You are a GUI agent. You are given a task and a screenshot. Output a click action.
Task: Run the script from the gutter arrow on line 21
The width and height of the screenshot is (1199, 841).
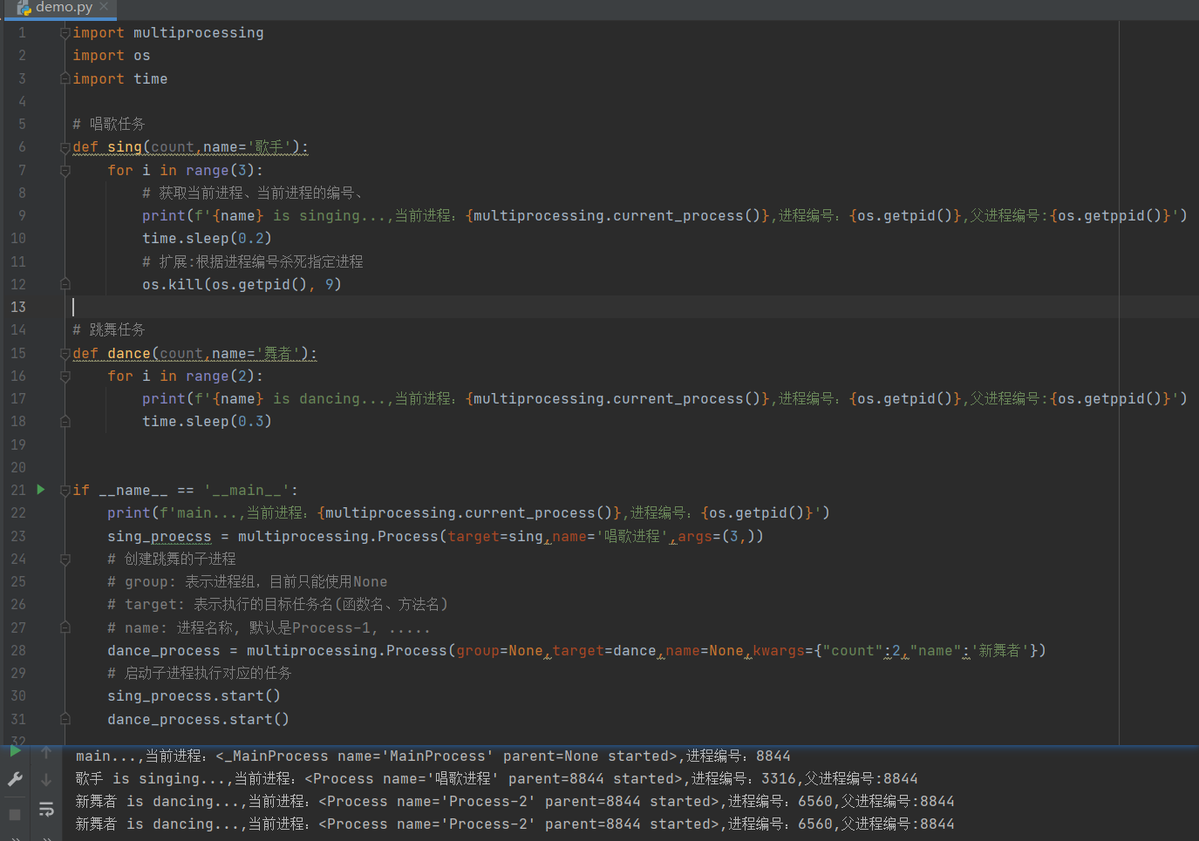40,490
